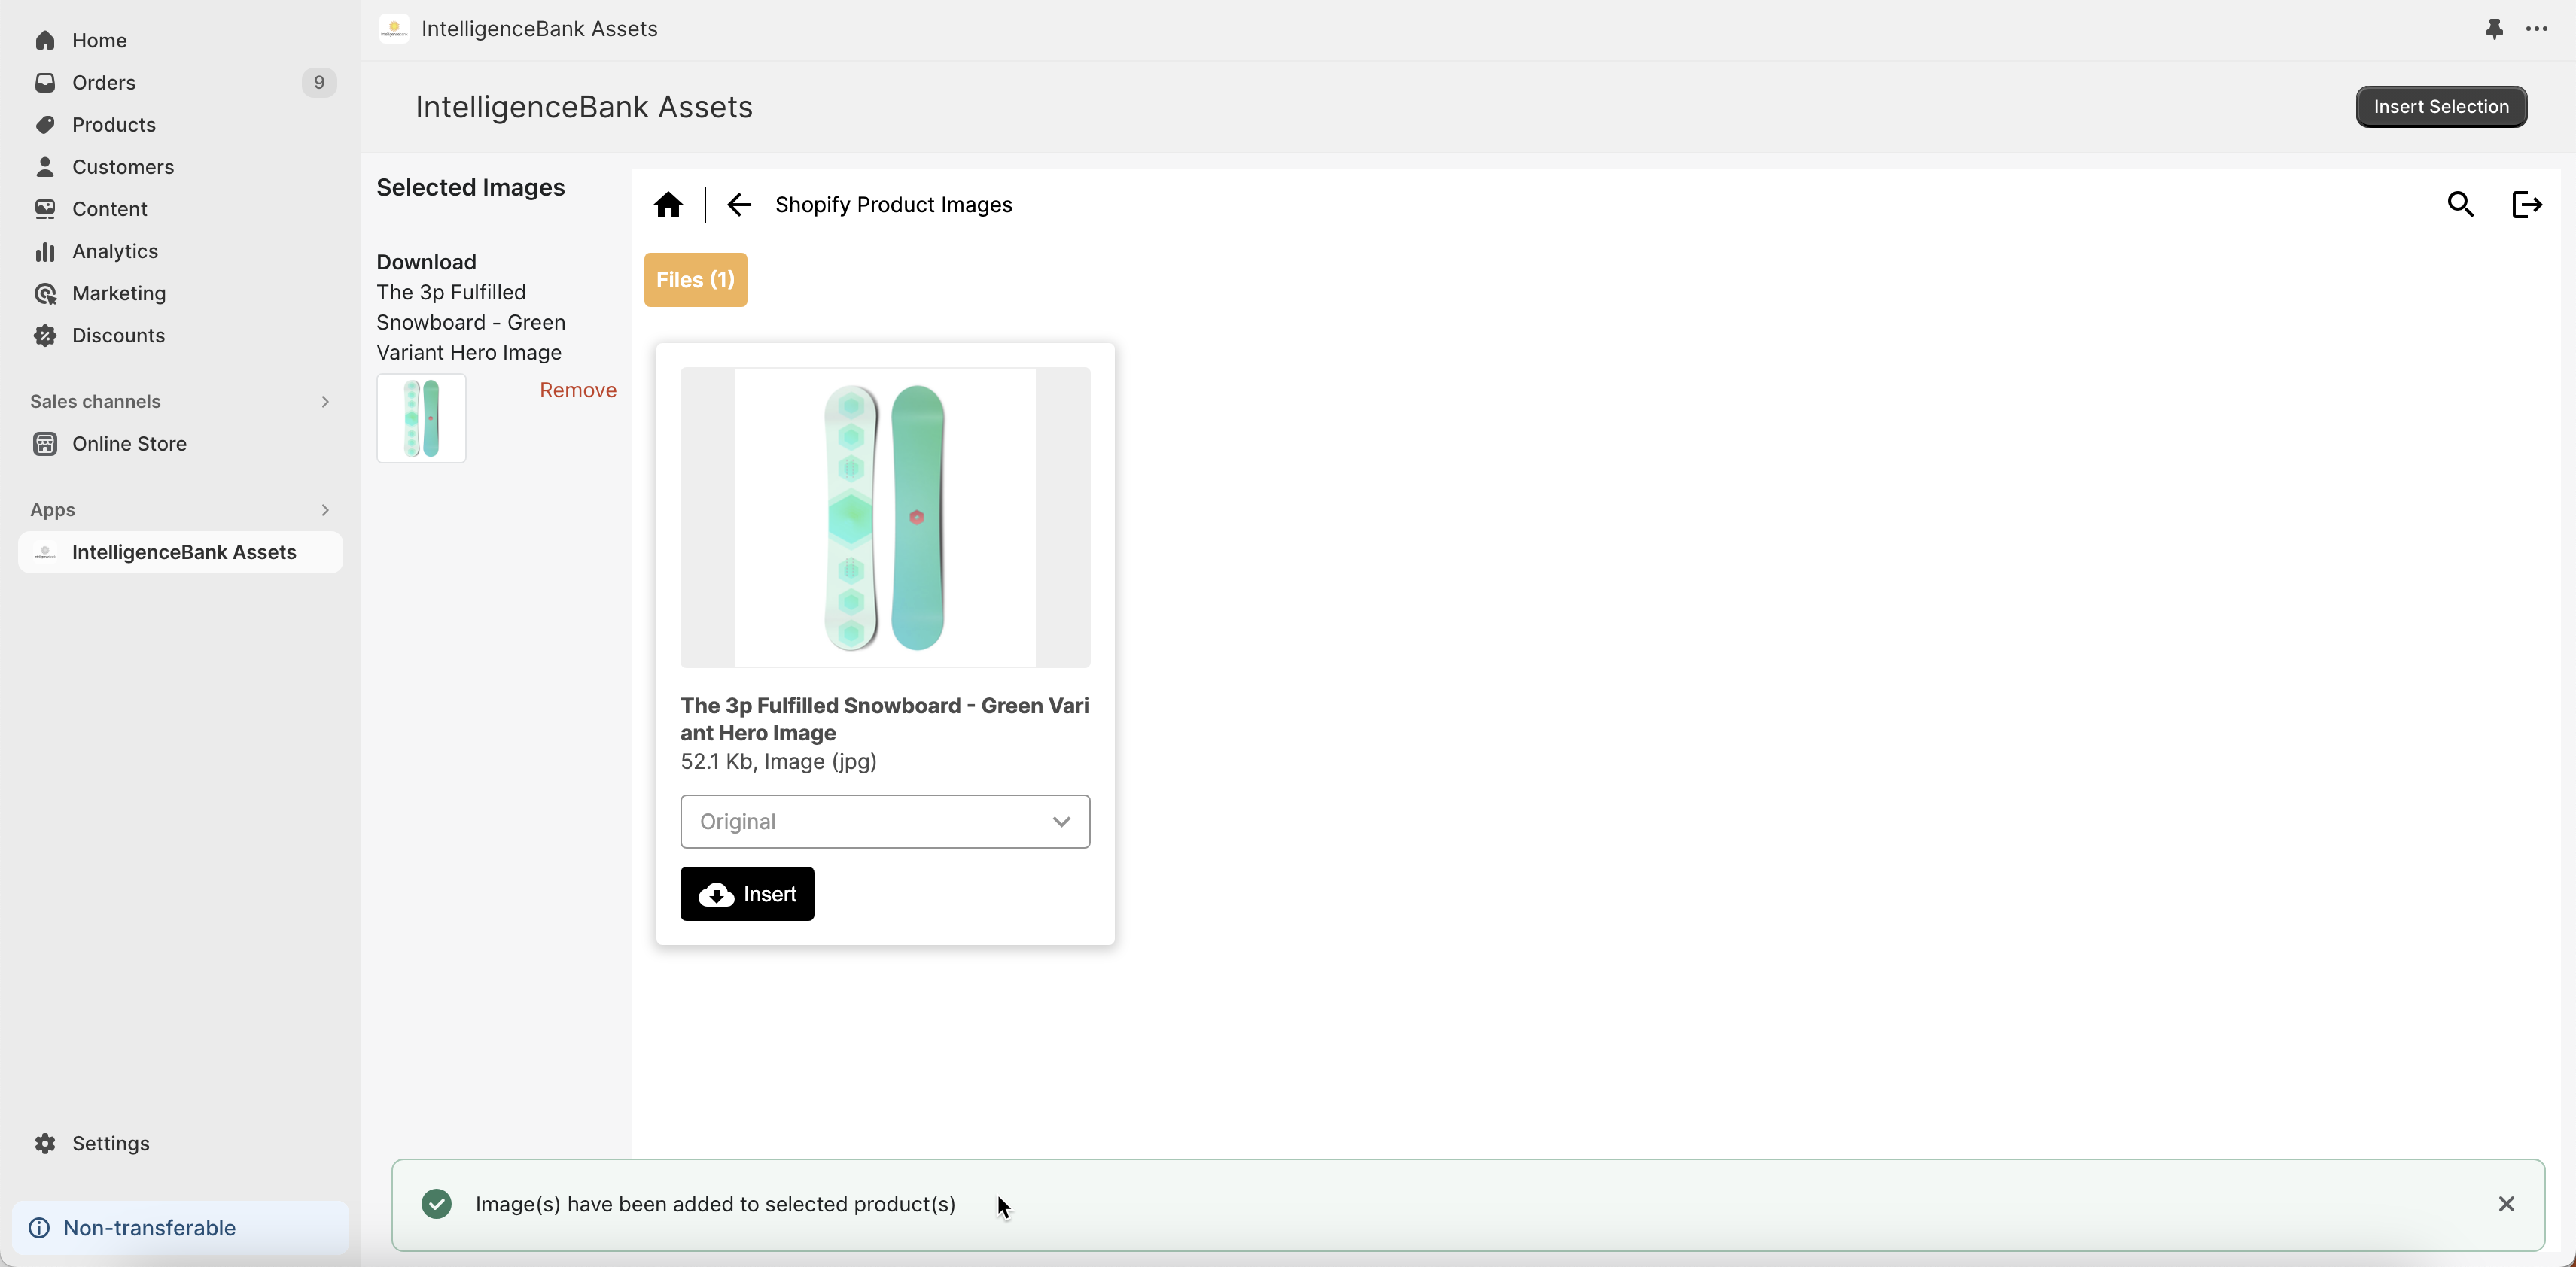Select the Files (1) tab
Viewport: 2576px width, 1267px height.
pyautogui.click(x=695, y=280)
